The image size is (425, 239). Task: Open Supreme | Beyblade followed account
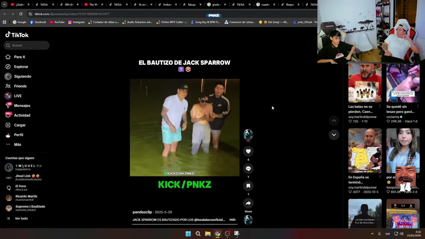tap(27, 208)
